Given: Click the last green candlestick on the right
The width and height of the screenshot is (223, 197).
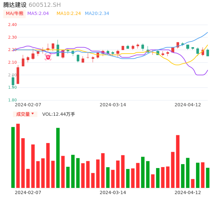Looking at the screenshot, I should coord(208,53).
